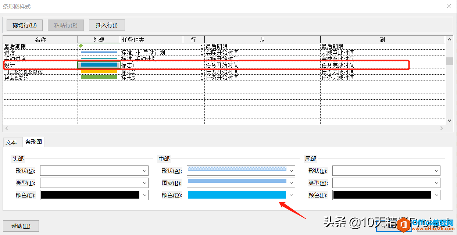Click the green deadline arrow icon for 最后期限
The height and width of the screenshot is (235, 457).
tap(81, 46)
